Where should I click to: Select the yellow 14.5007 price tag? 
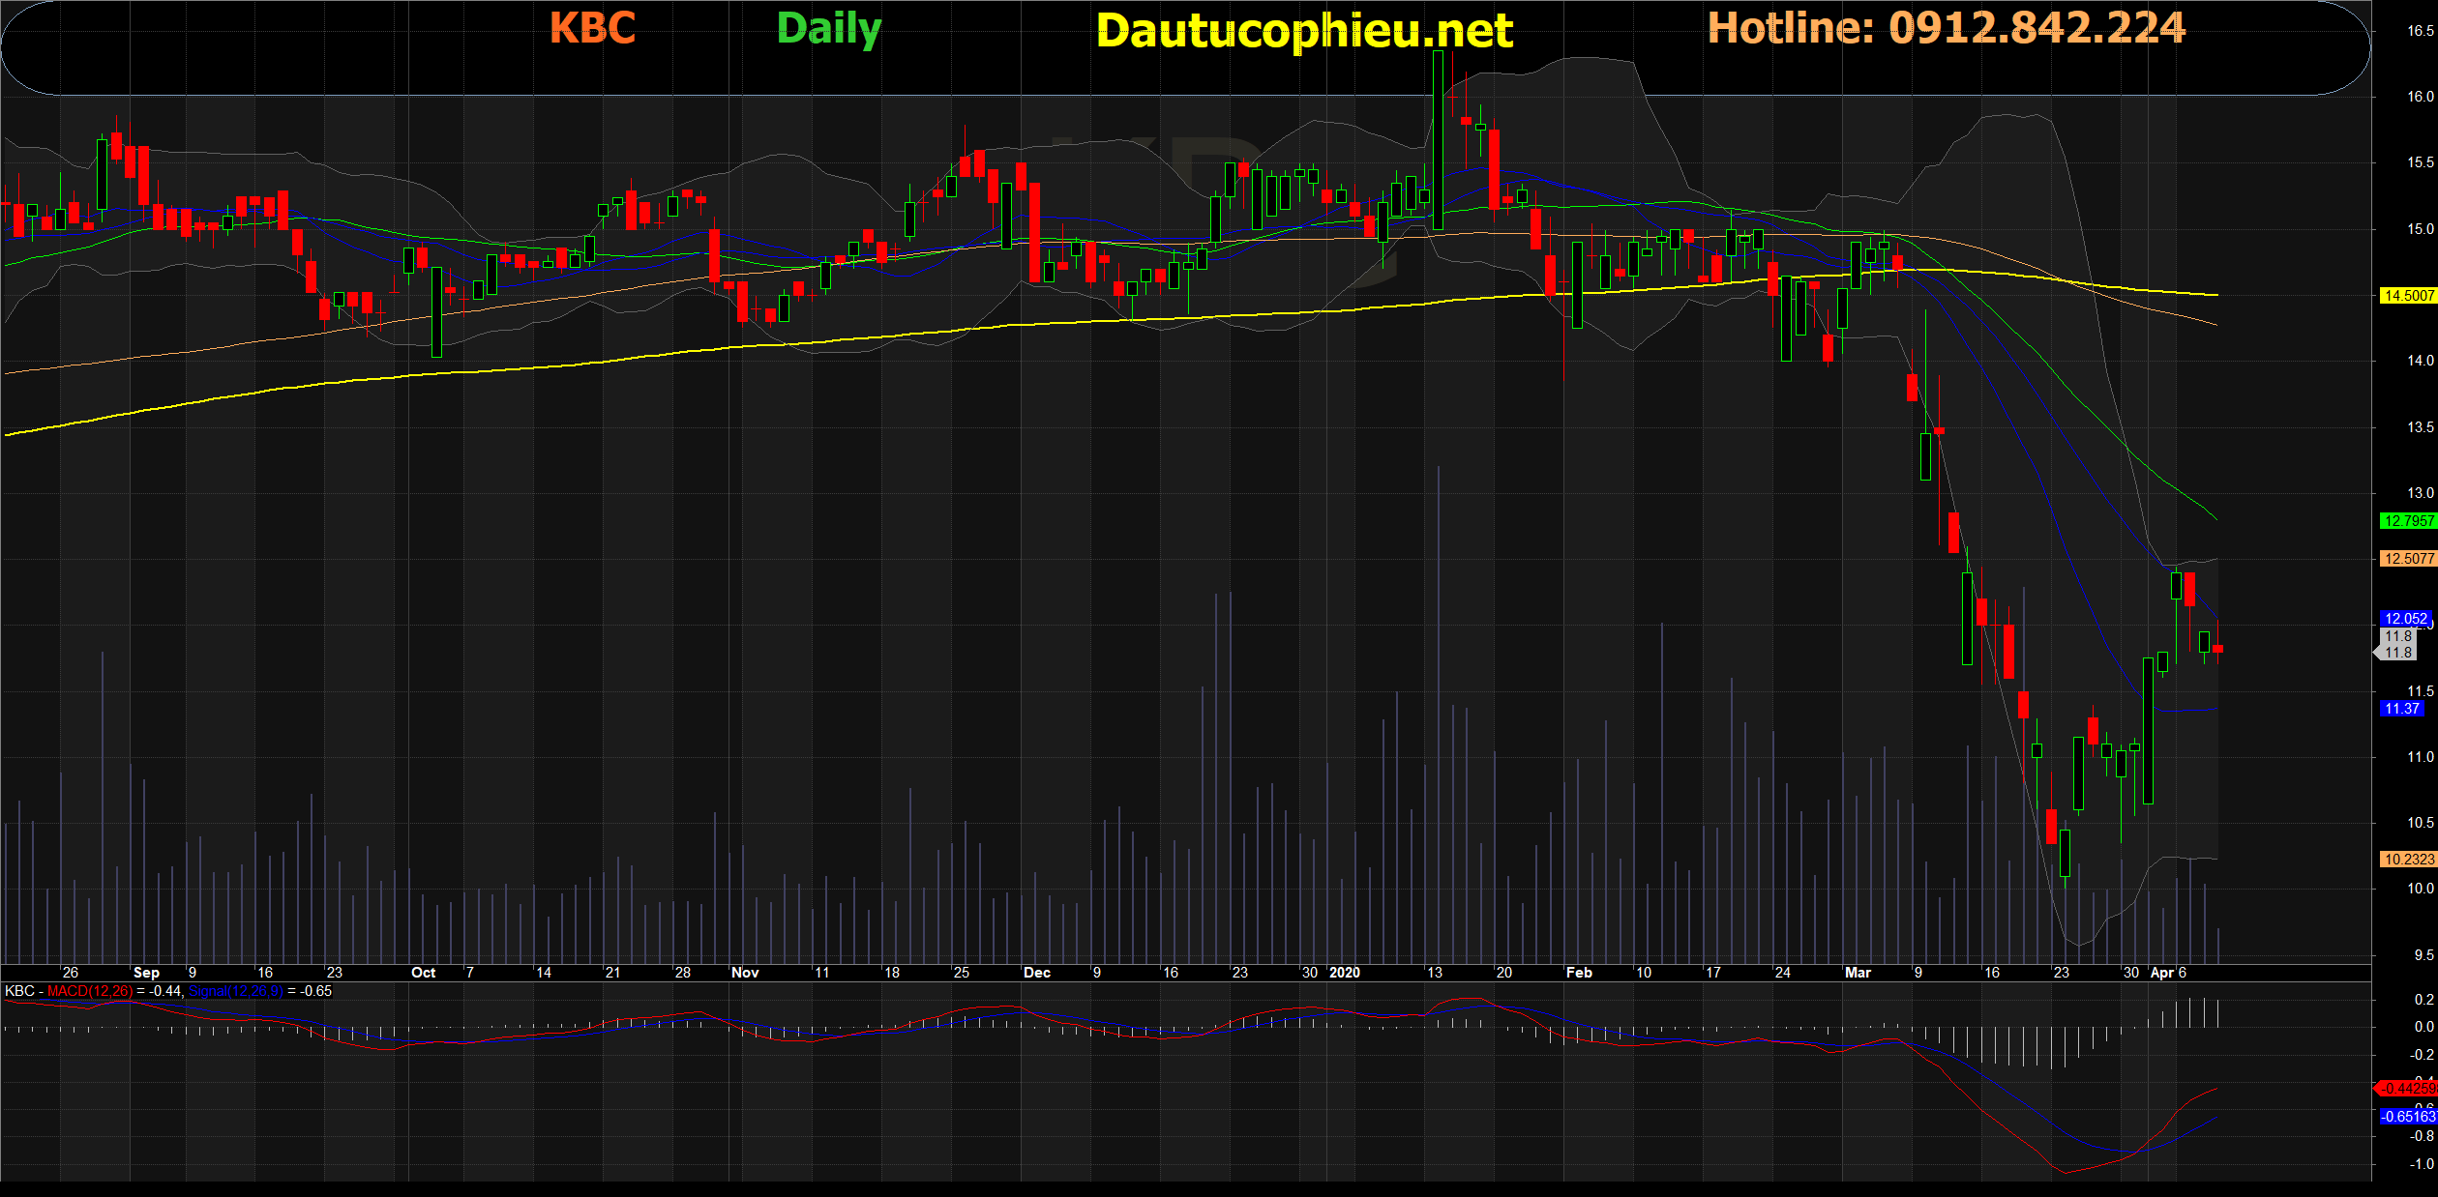[x=2407, y=296]
